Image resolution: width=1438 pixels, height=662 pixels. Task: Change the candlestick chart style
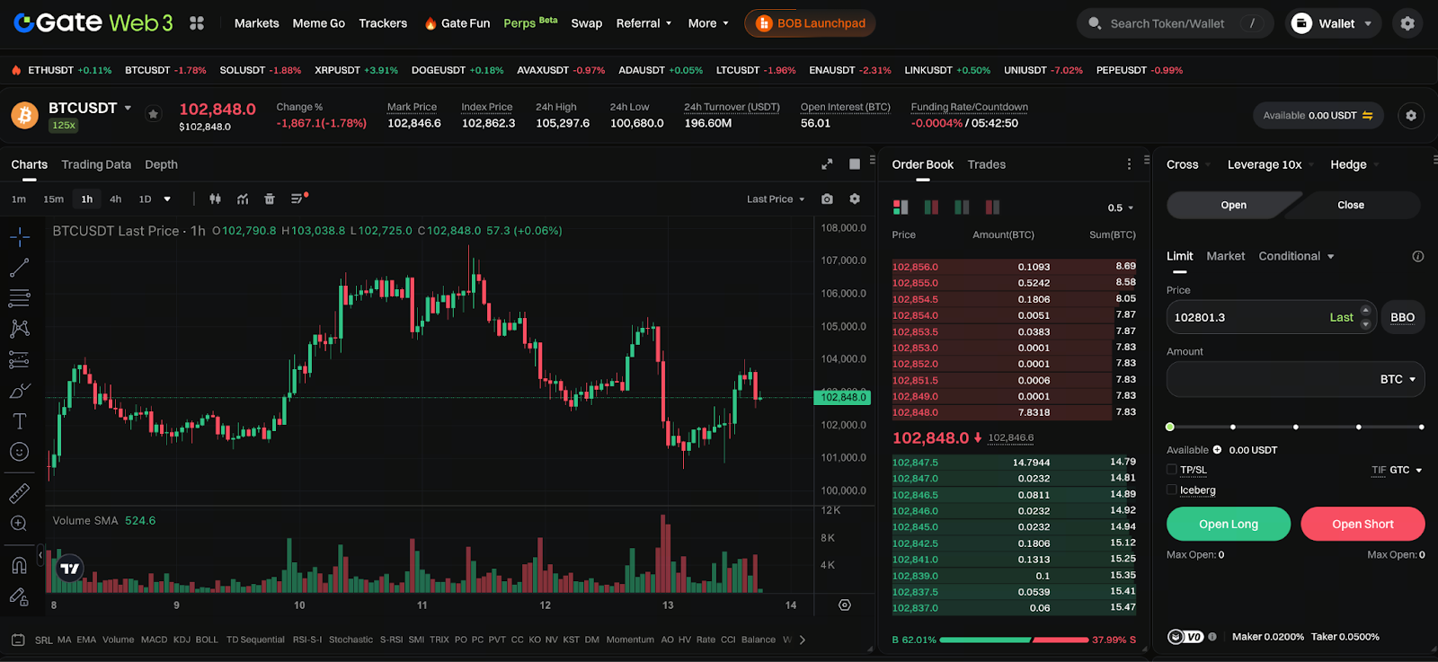click(215, 199)
